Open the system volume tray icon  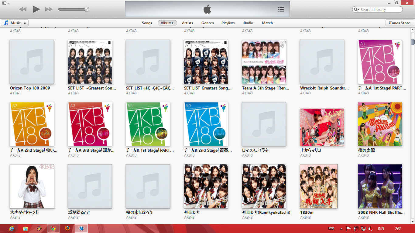pyautogui.click(x=370, y=229)
